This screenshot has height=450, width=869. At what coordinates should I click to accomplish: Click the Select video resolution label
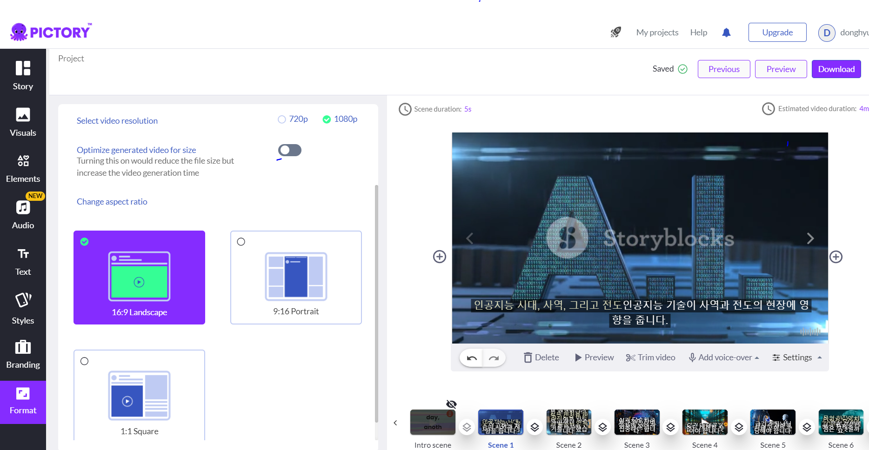117,121
